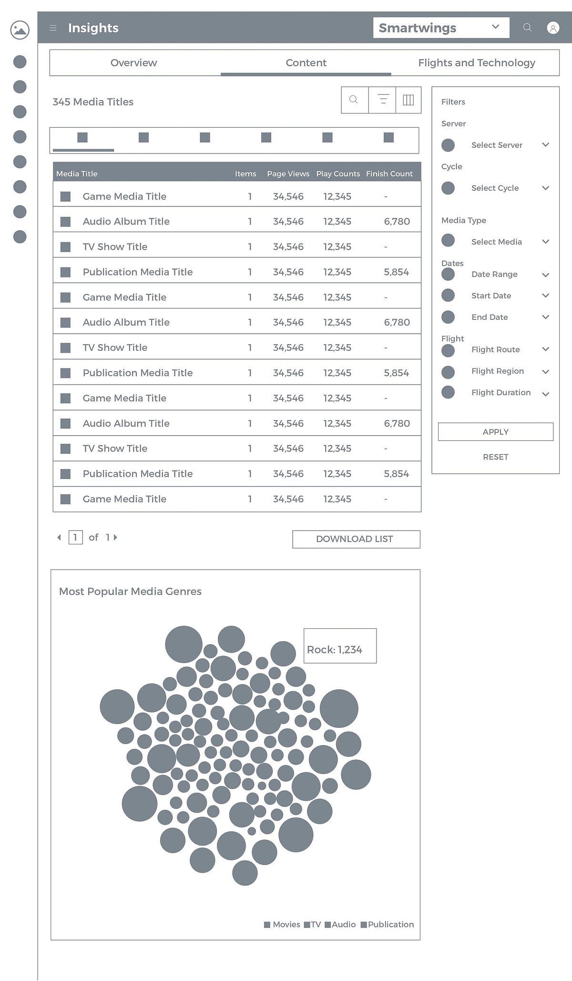Open the user profile avatar icon
572x981 pixels.
[553, 28]
